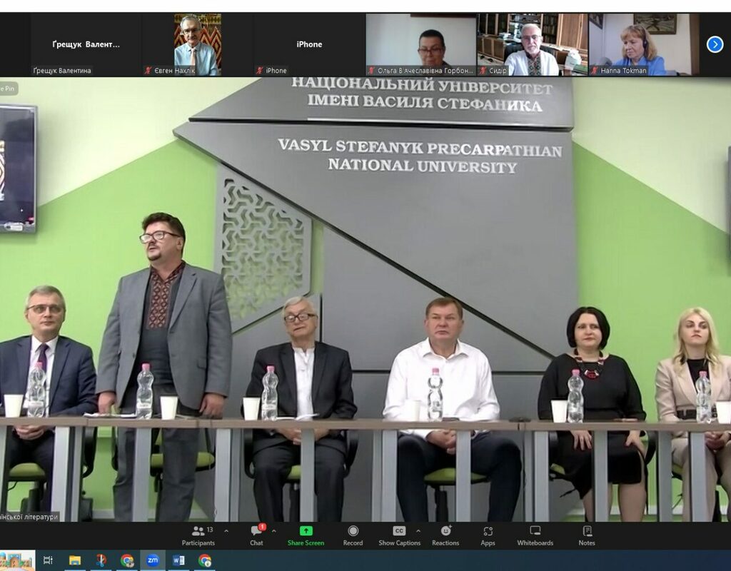Open Word from the Windows taskbar
The width and height of the screenshot is (731, 571).
click(x=178, y=560)
